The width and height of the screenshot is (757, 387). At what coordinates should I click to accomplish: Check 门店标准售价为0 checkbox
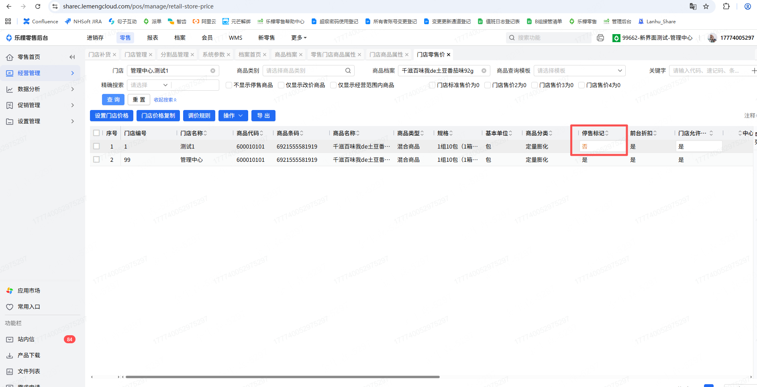click(432, 85)
